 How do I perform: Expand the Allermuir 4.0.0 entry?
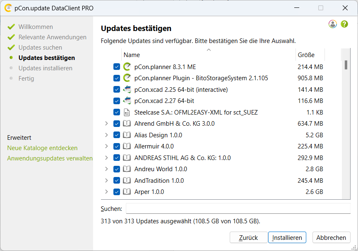106,146
